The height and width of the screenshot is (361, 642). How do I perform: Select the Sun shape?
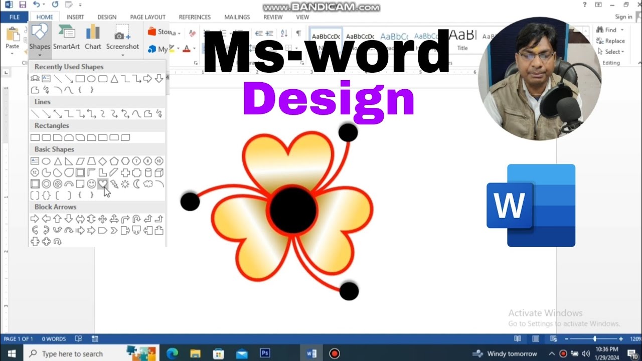pos(125,184)
